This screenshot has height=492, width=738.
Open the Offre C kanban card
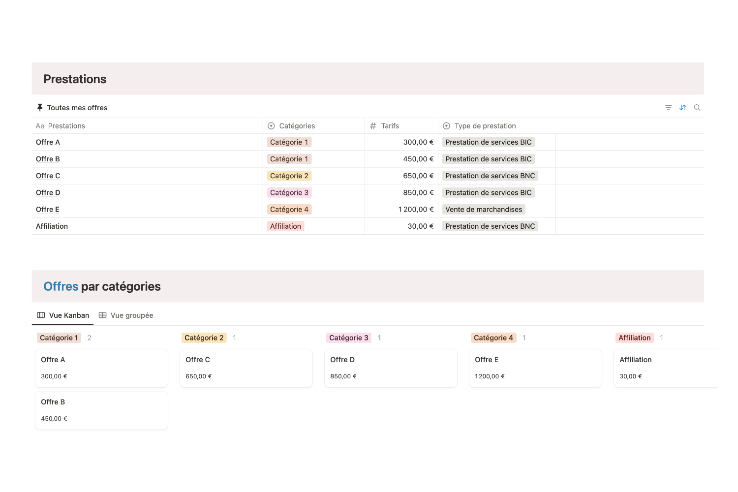pos(246,368)
